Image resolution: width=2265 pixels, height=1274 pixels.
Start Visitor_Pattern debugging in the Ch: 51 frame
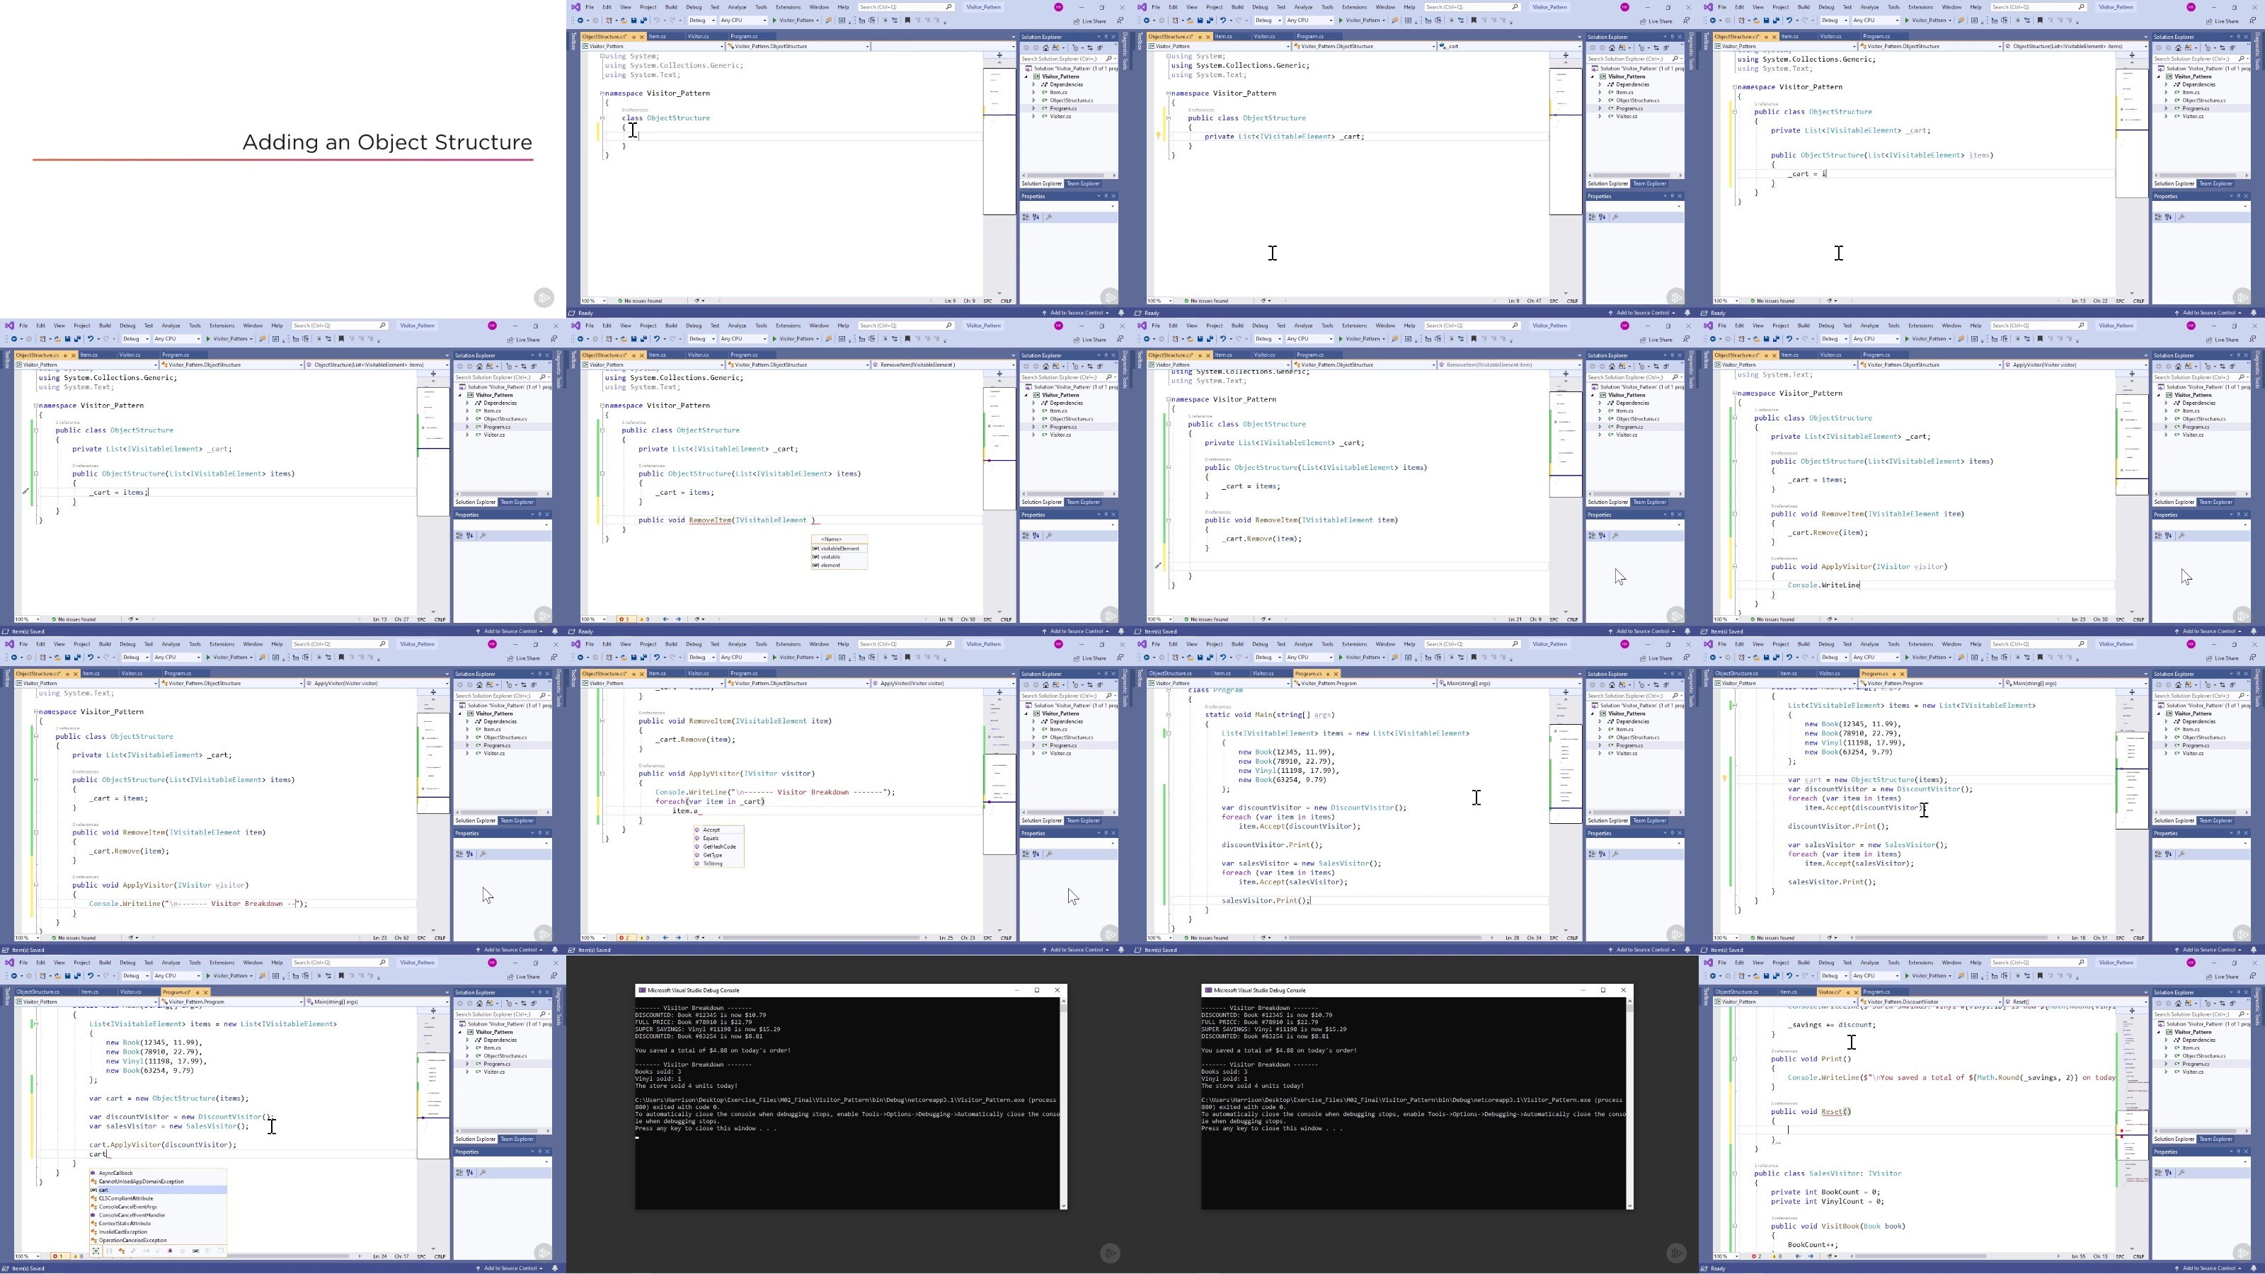tap(1929, 657)
